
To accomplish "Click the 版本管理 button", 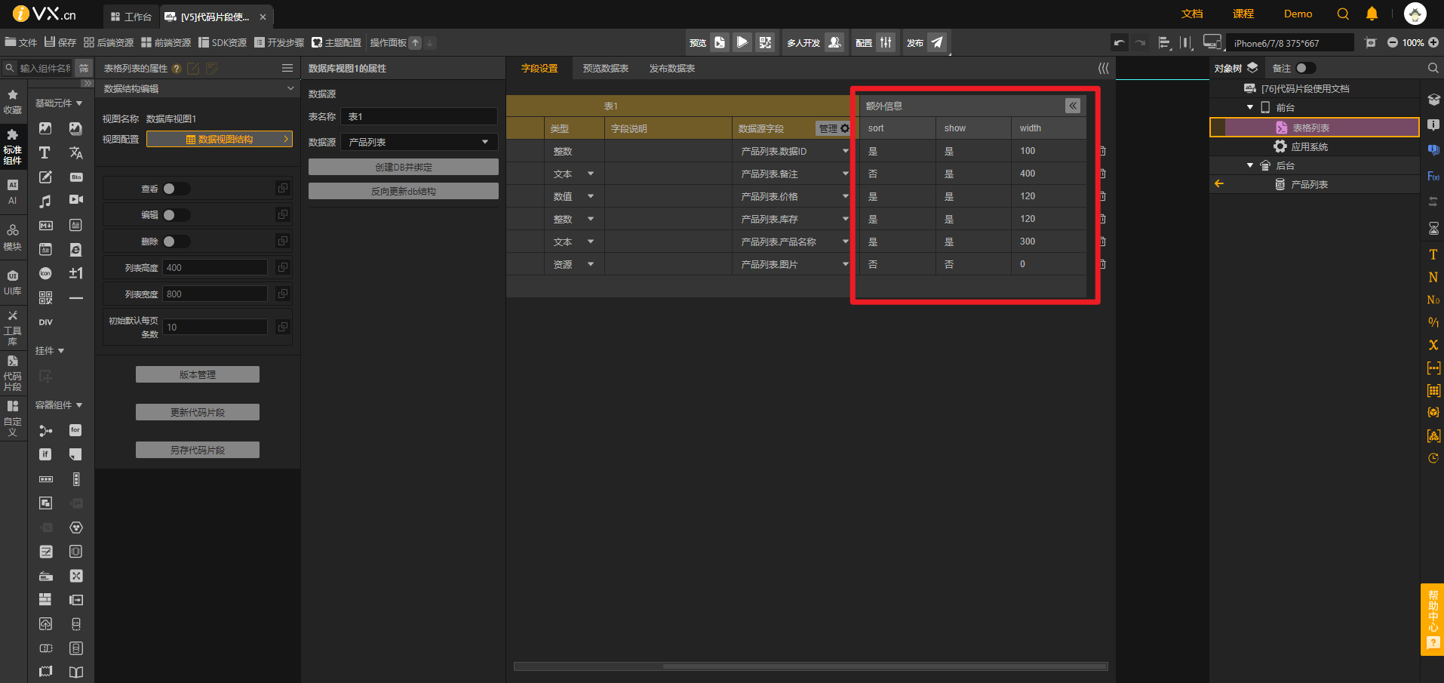I will 198,374.
